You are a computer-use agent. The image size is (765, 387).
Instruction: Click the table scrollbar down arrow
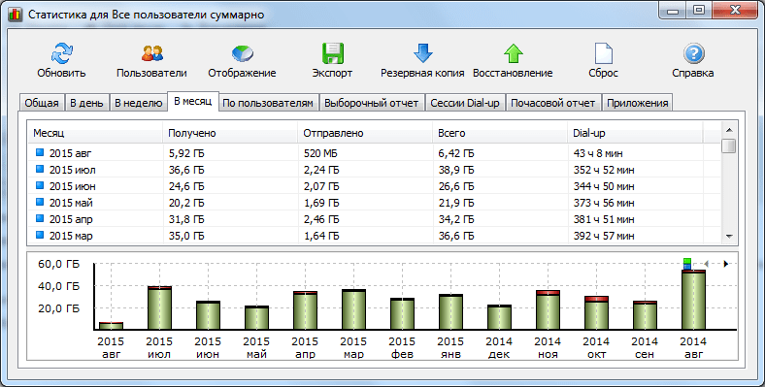pyautogui.click(x=729, y=237)
